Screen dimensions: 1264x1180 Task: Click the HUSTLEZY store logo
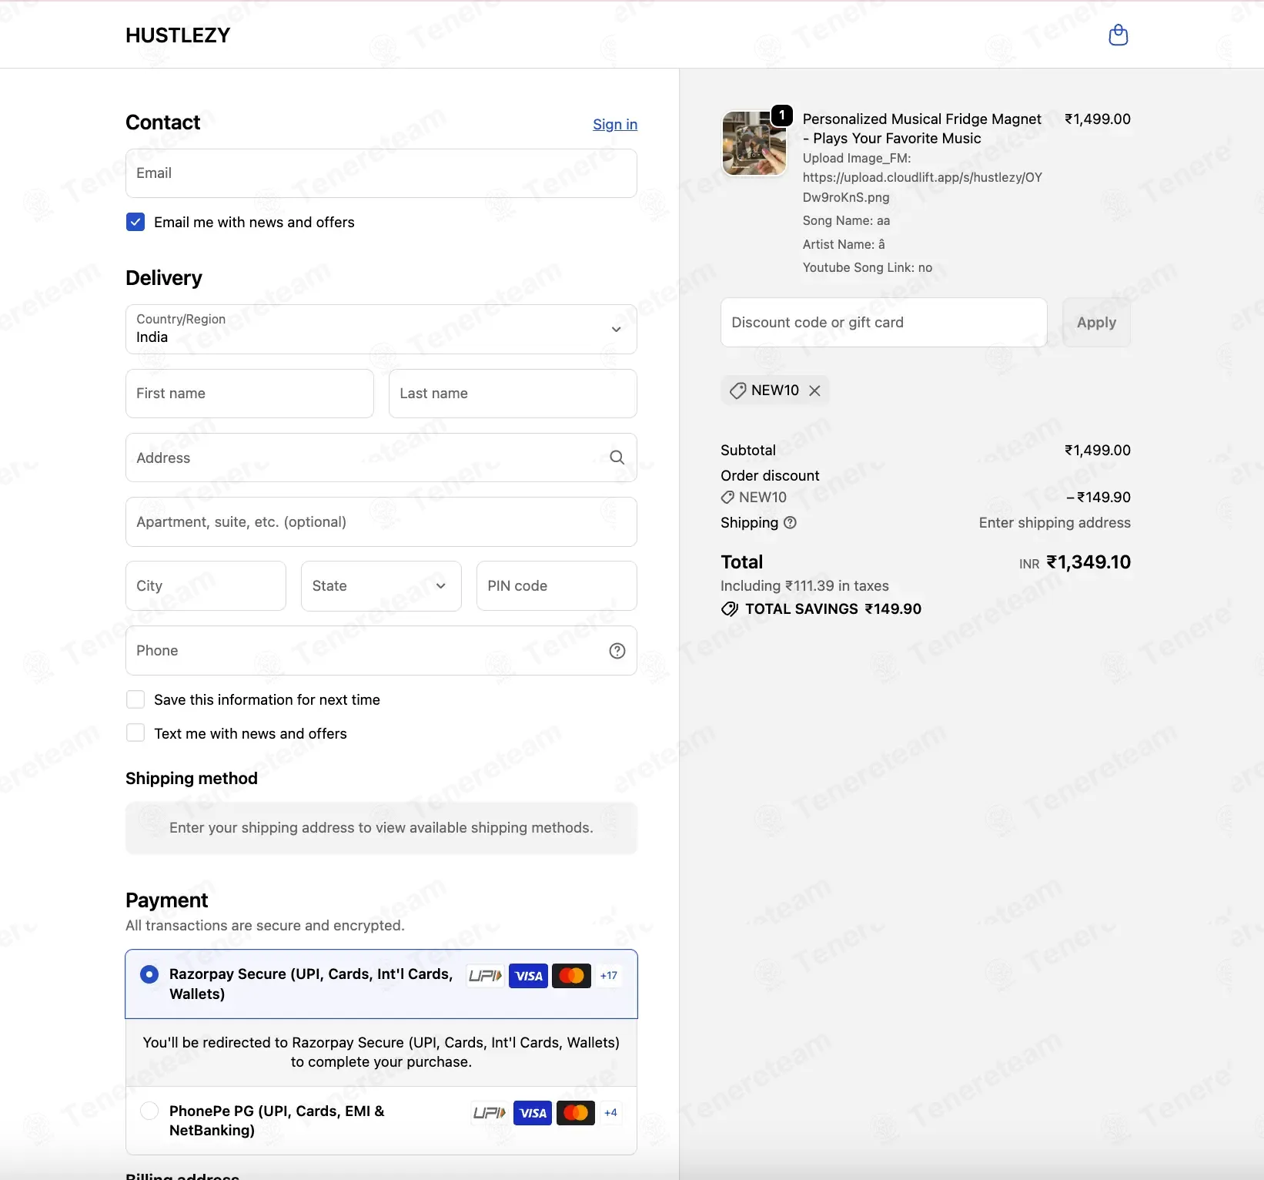click(x=178, y=35)
